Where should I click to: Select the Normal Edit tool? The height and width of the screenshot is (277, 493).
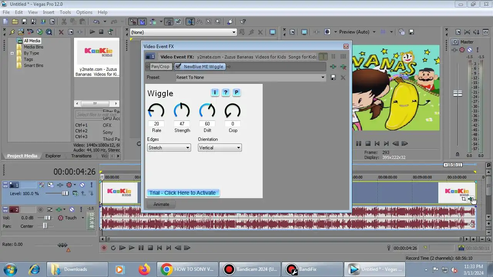point(190,22)
